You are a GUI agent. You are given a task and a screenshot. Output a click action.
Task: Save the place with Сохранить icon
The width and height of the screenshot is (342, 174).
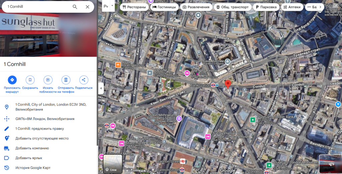[x=30, y=80]
